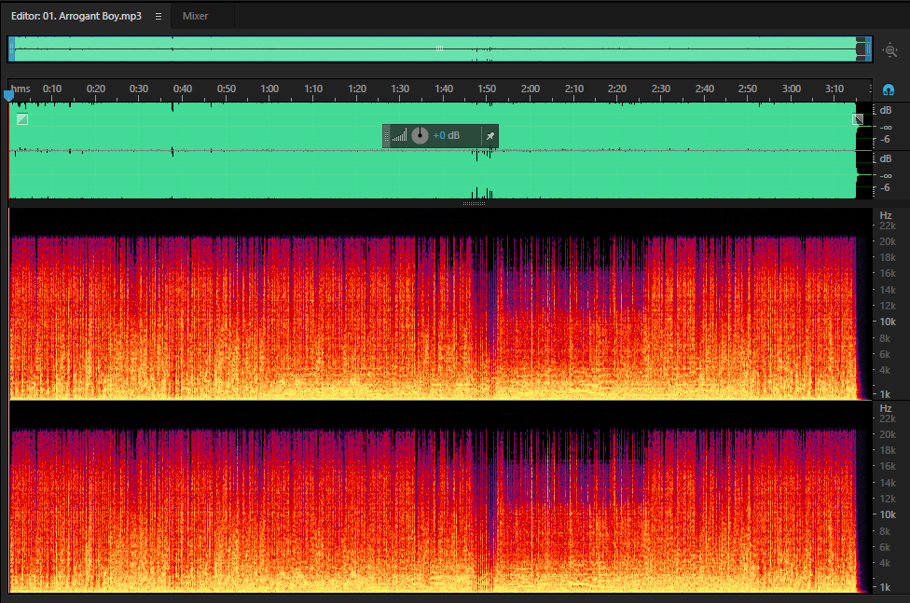Click the hms time format label

(x=21, y=89)
